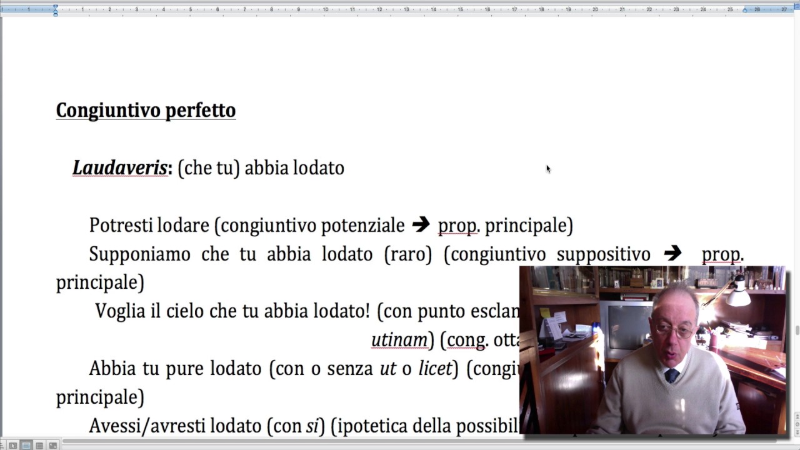
Task: Select the Print Layout view button
Action: [x=26, y=446]
